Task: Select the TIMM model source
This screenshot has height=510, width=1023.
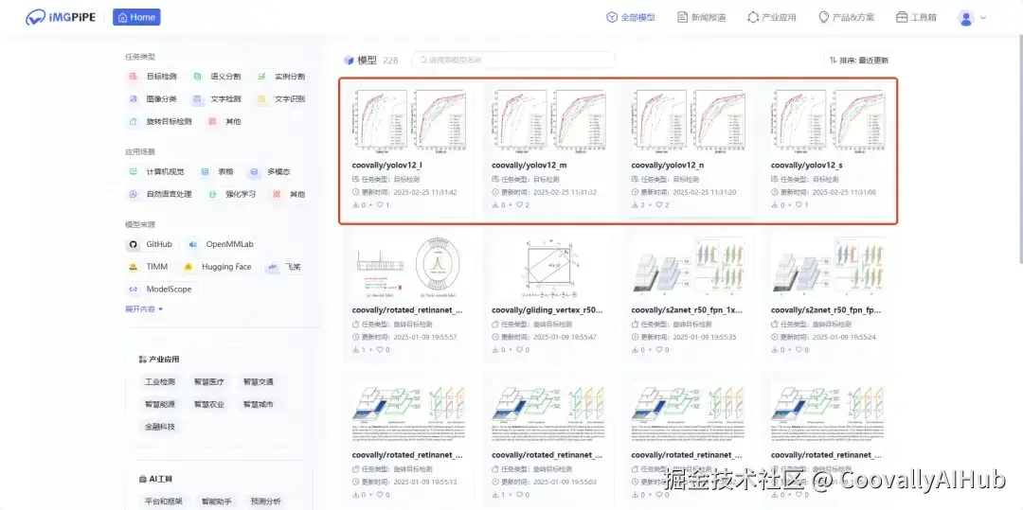Action: coord(150,267)
